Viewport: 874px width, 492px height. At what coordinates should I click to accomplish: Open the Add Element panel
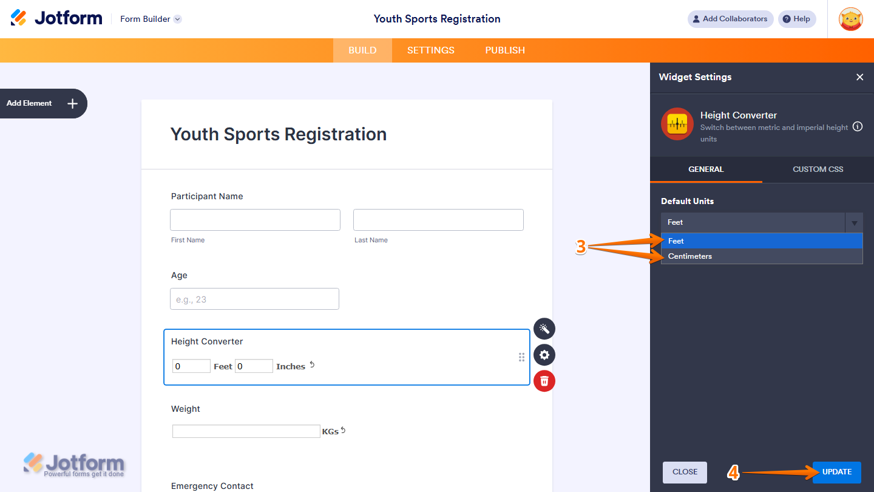(x=43, y=103)
